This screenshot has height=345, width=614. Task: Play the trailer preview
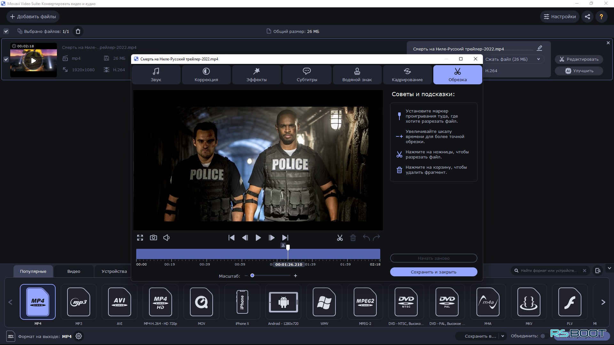point(258,238)
